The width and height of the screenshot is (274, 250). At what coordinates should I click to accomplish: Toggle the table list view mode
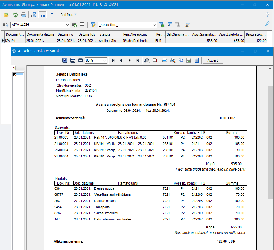point(43,15)
